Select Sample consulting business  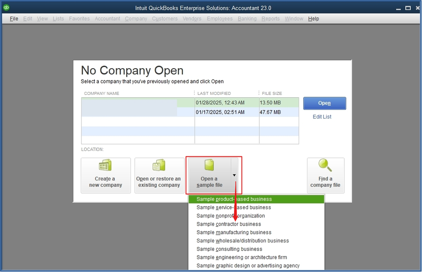[256, 249]
